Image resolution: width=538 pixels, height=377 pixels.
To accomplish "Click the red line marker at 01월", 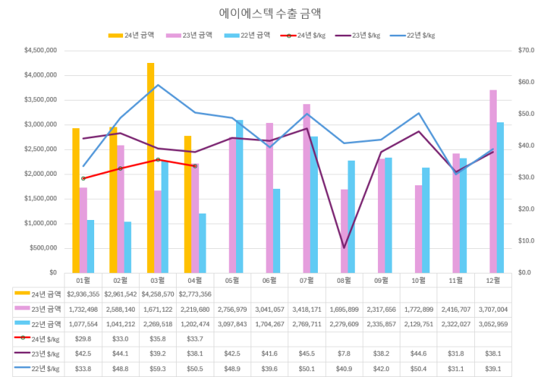I will tap(83, 179).
